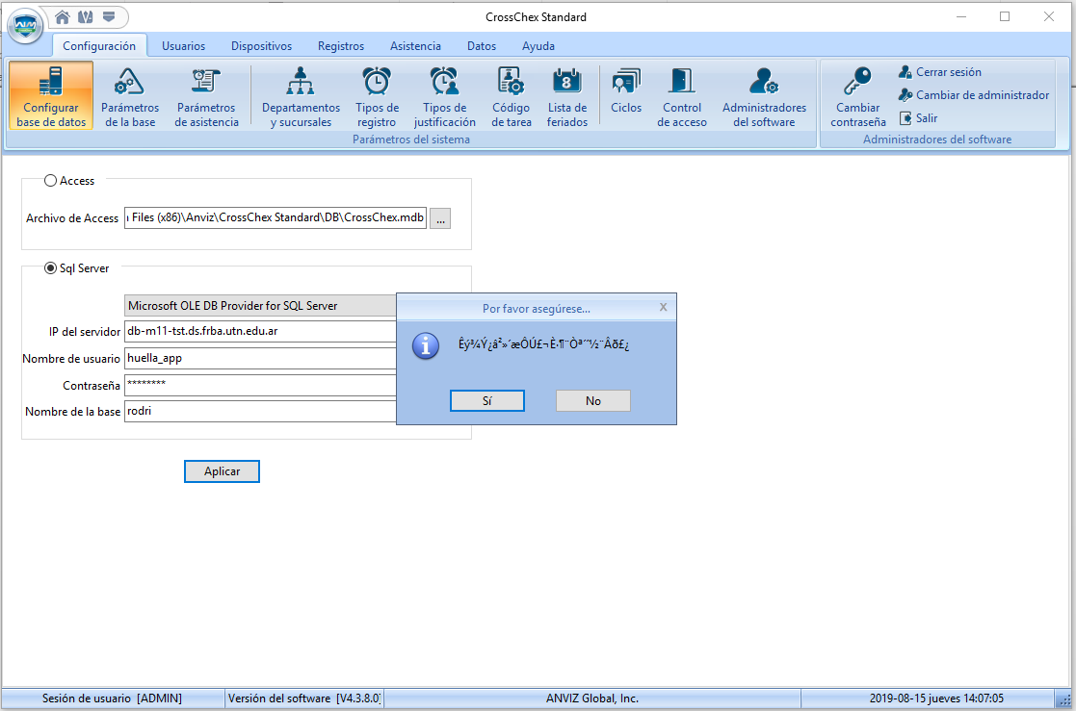Click the CrossChex application logo button
The width and height of the screenshot is (1076, 711).
[25, 25]
